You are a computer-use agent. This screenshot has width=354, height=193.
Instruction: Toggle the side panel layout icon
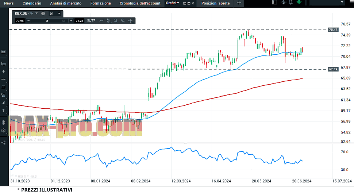click(274, 3)
